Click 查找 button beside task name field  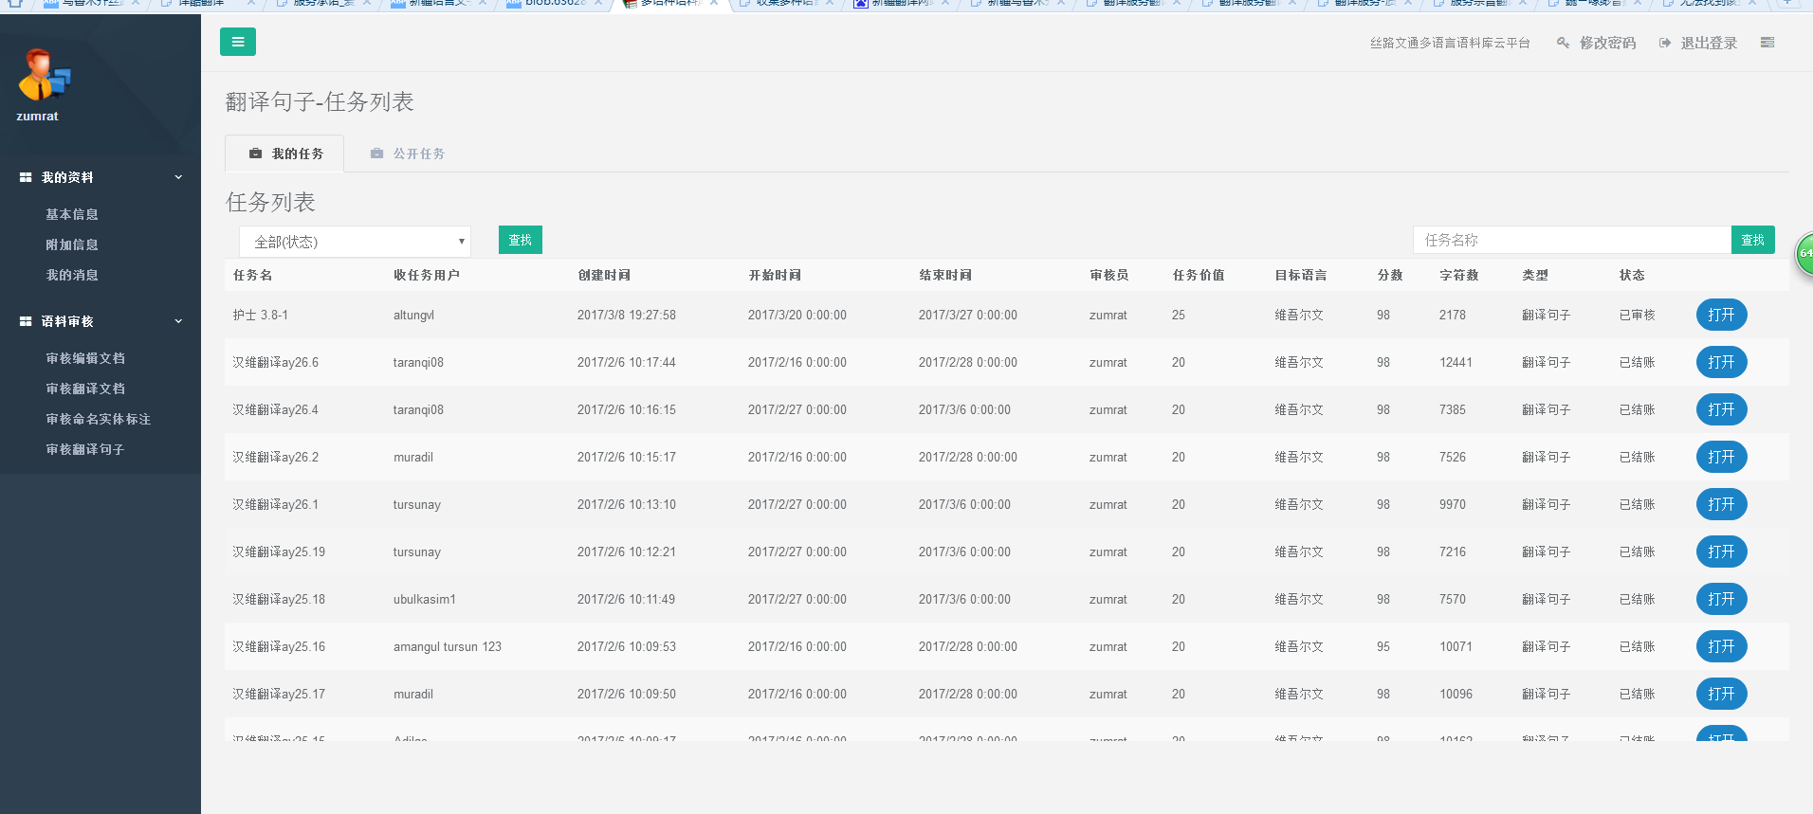[x=1753, y=240]
